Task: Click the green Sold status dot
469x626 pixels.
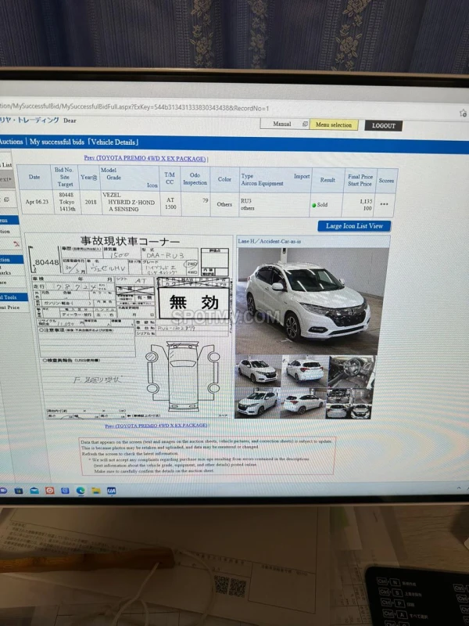Action: point(314,205)
